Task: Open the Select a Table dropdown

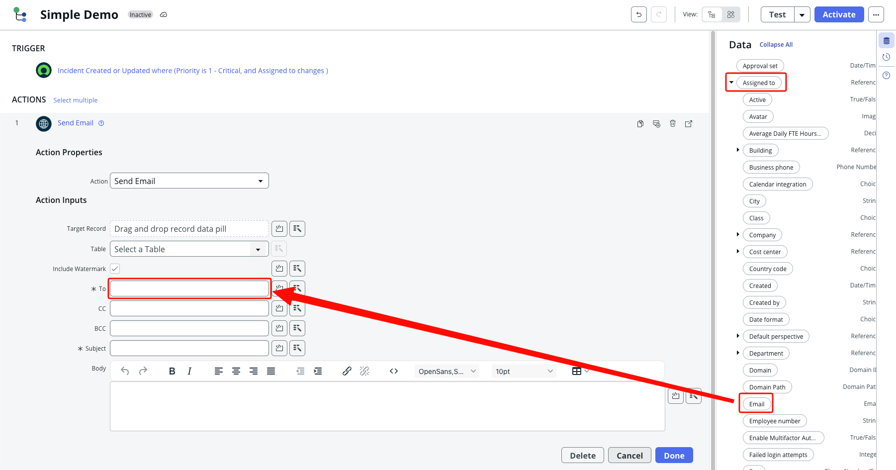Action: pos(189,249)
